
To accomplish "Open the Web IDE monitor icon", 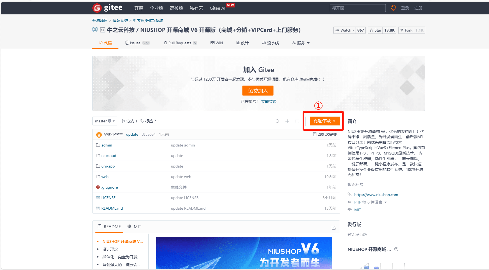I will tap(297, 121).
